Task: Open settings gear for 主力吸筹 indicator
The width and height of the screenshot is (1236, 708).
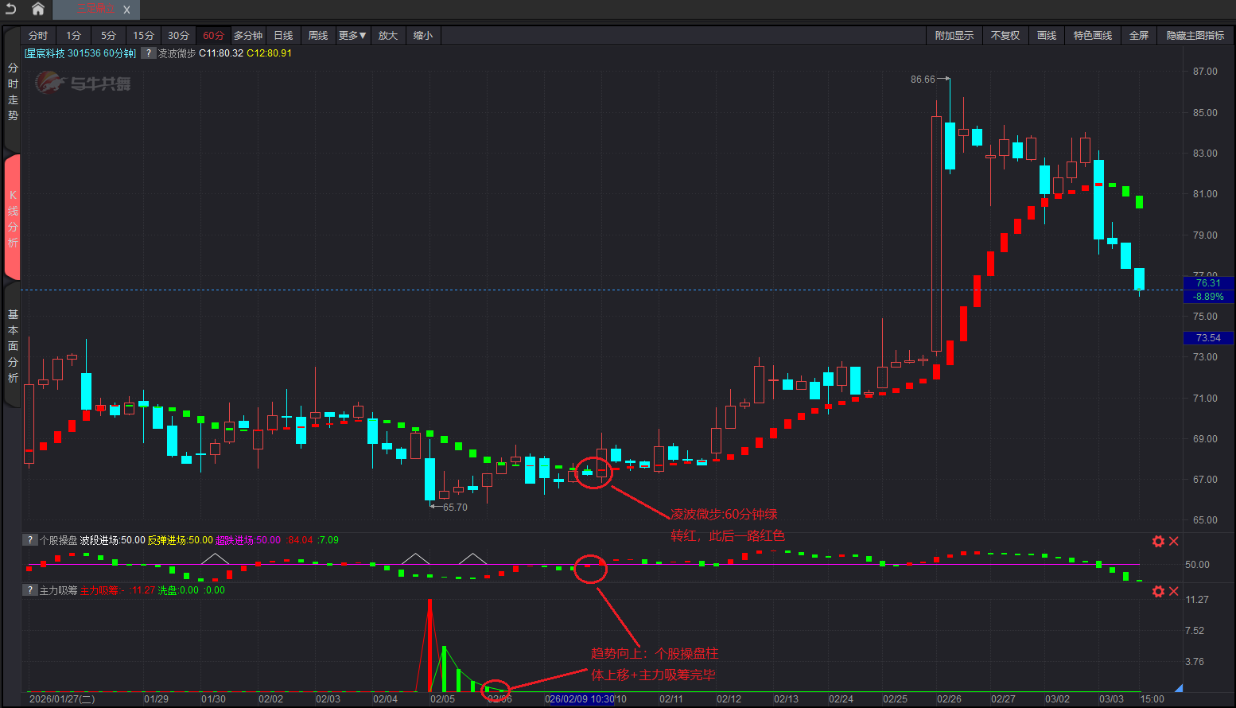Action: (x=1158, y=591)
